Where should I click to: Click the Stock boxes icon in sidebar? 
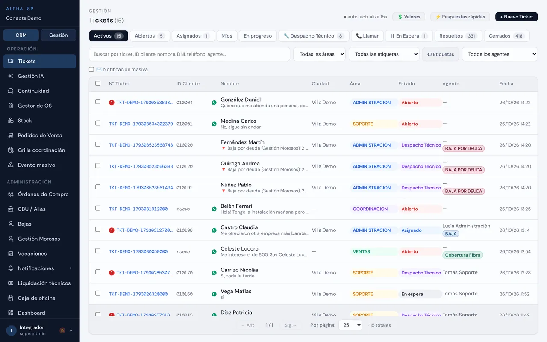tap(11, 121)
